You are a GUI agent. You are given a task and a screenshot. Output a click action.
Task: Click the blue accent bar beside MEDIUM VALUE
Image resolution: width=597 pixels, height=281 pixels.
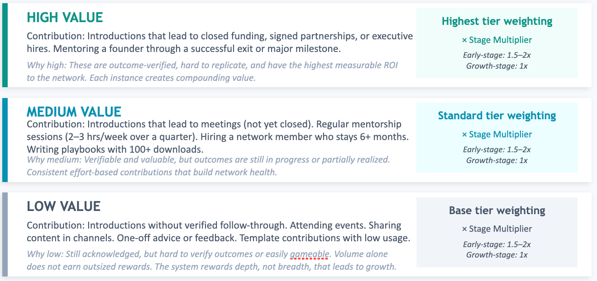(x=5, y=140)
